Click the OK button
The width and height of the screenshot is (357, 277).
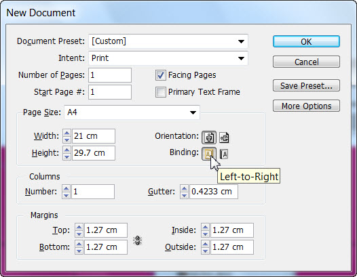[x=306, y=41]
